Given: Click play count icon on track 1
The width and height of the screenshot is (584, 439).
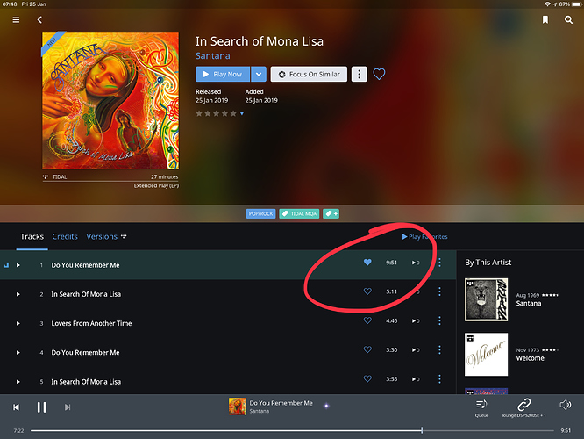Looking at the screenshot, I should 416,263.
